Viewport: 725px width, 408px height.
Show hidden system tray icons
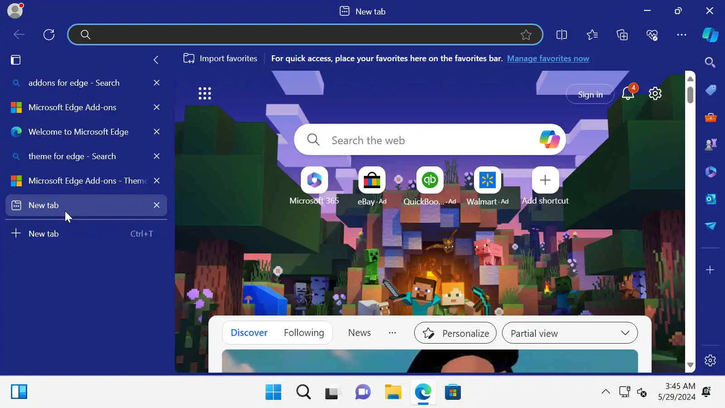pos(605,392)
